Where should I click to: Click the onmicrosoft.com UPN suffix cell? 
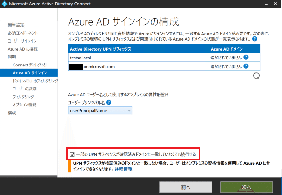tap(92, 67)
